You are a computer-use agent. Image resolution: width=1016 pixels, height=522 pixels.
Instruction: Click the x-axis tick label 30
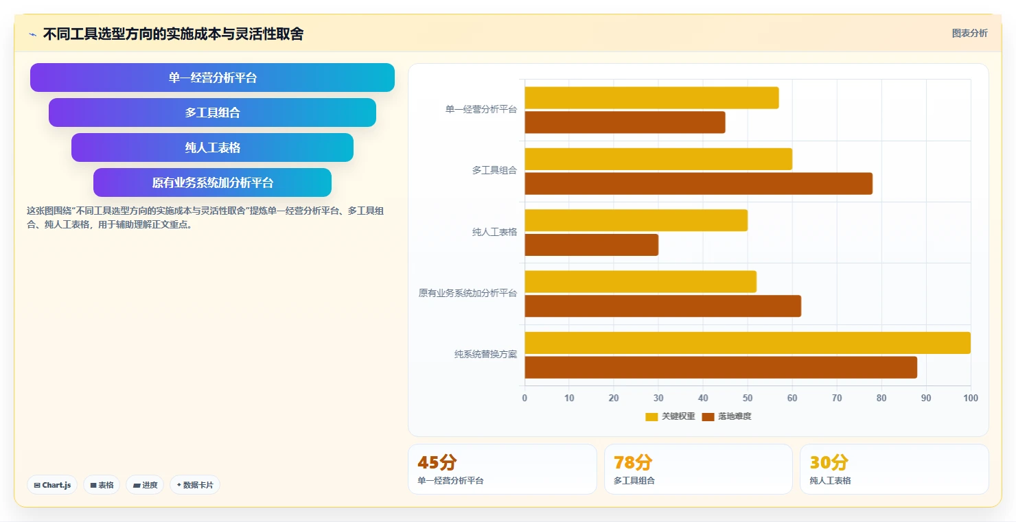pyautogui.click(x=658, y=398)
